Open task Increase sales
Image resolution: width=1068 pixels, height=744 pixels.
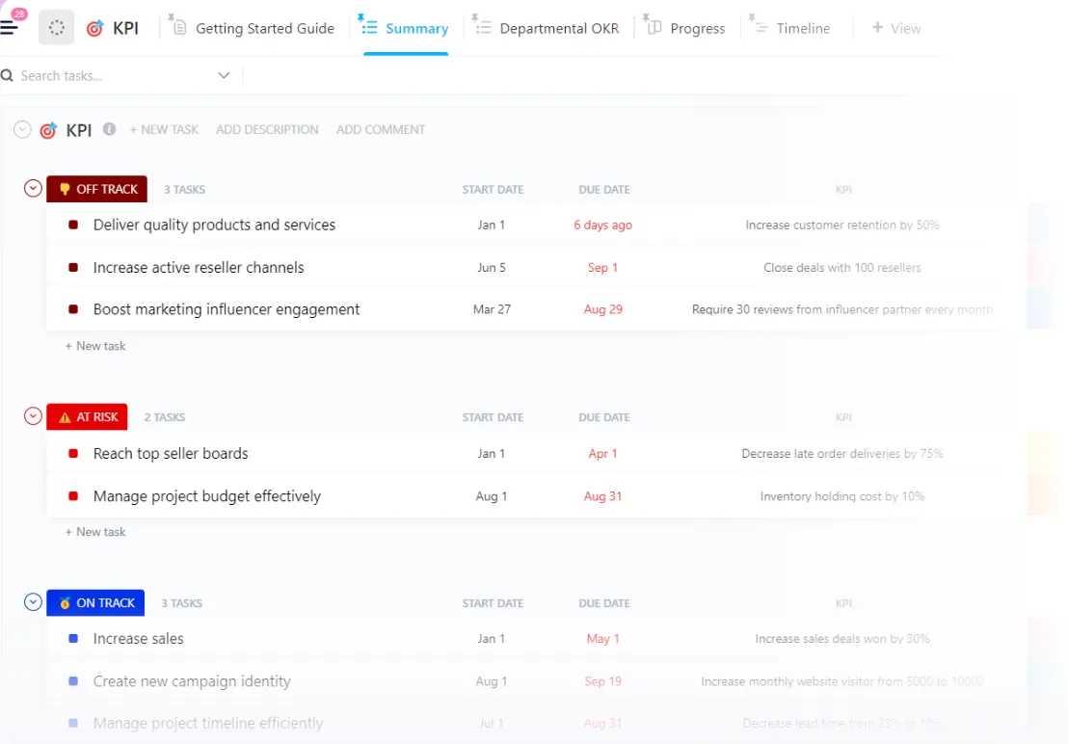point(138,639)
